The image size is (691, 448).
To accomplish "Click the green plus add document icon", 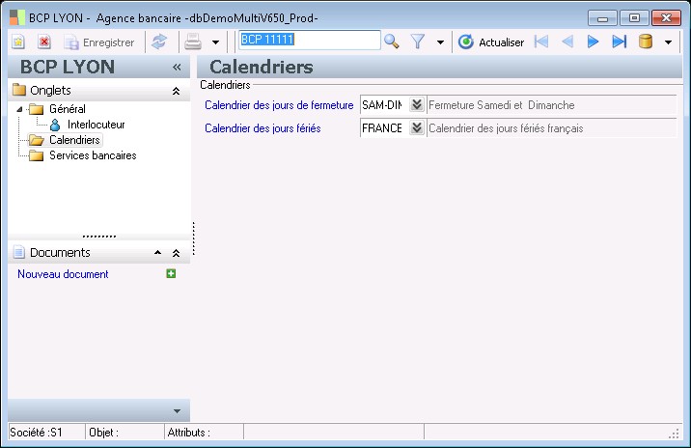I will click(171, 274).
